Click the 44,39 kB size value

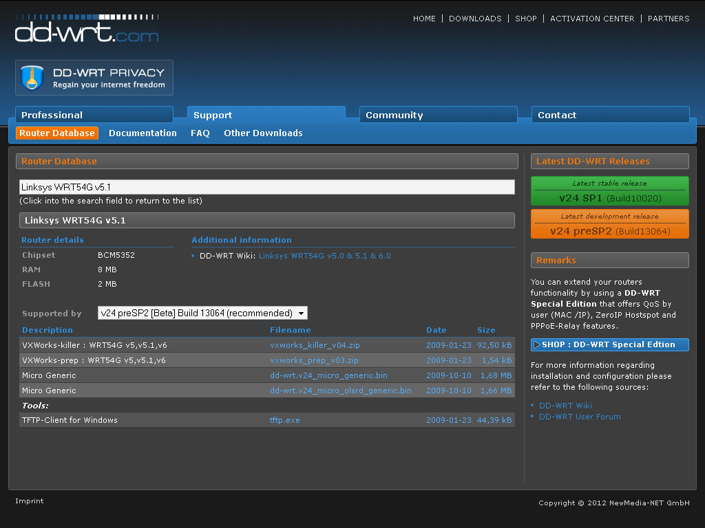(494, 420)
